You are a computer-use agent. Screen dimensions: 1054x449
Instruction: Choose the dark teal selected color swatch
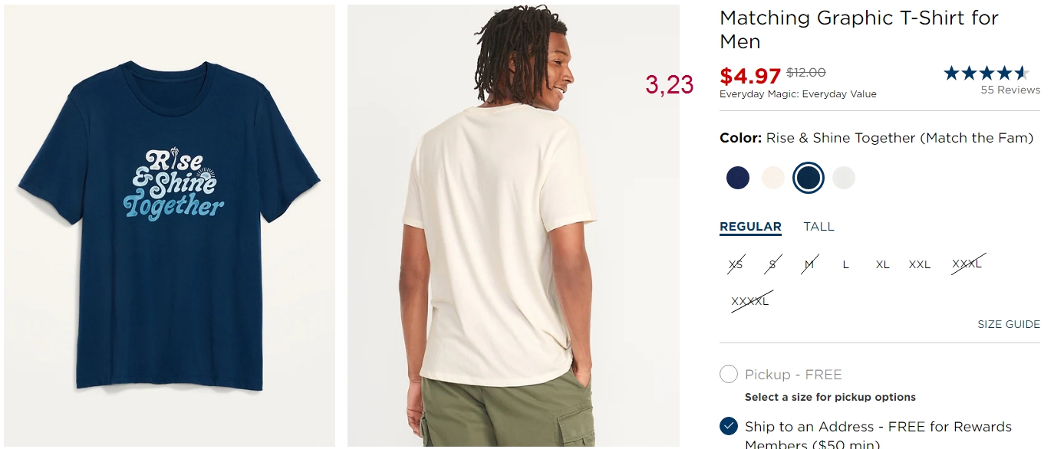809,178
